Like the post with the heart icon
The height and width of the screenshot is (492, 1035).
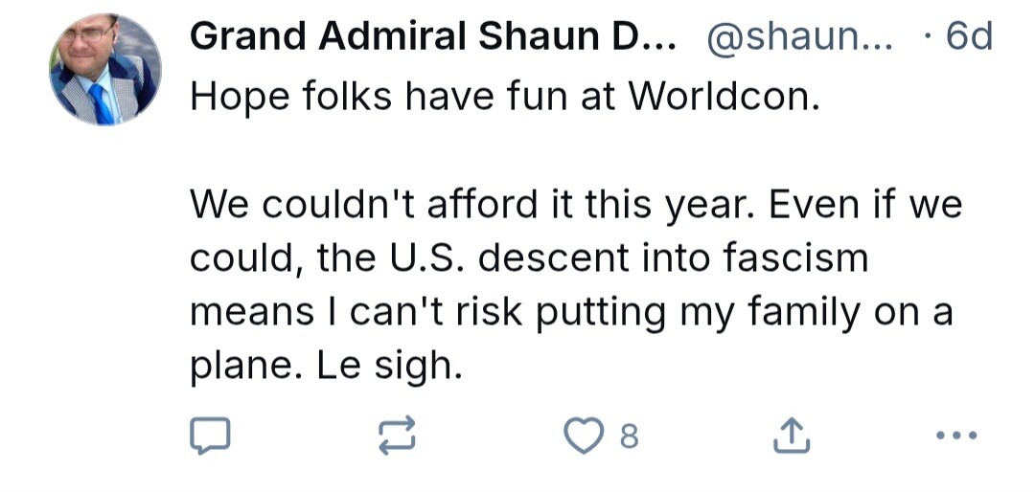(583, 436)
